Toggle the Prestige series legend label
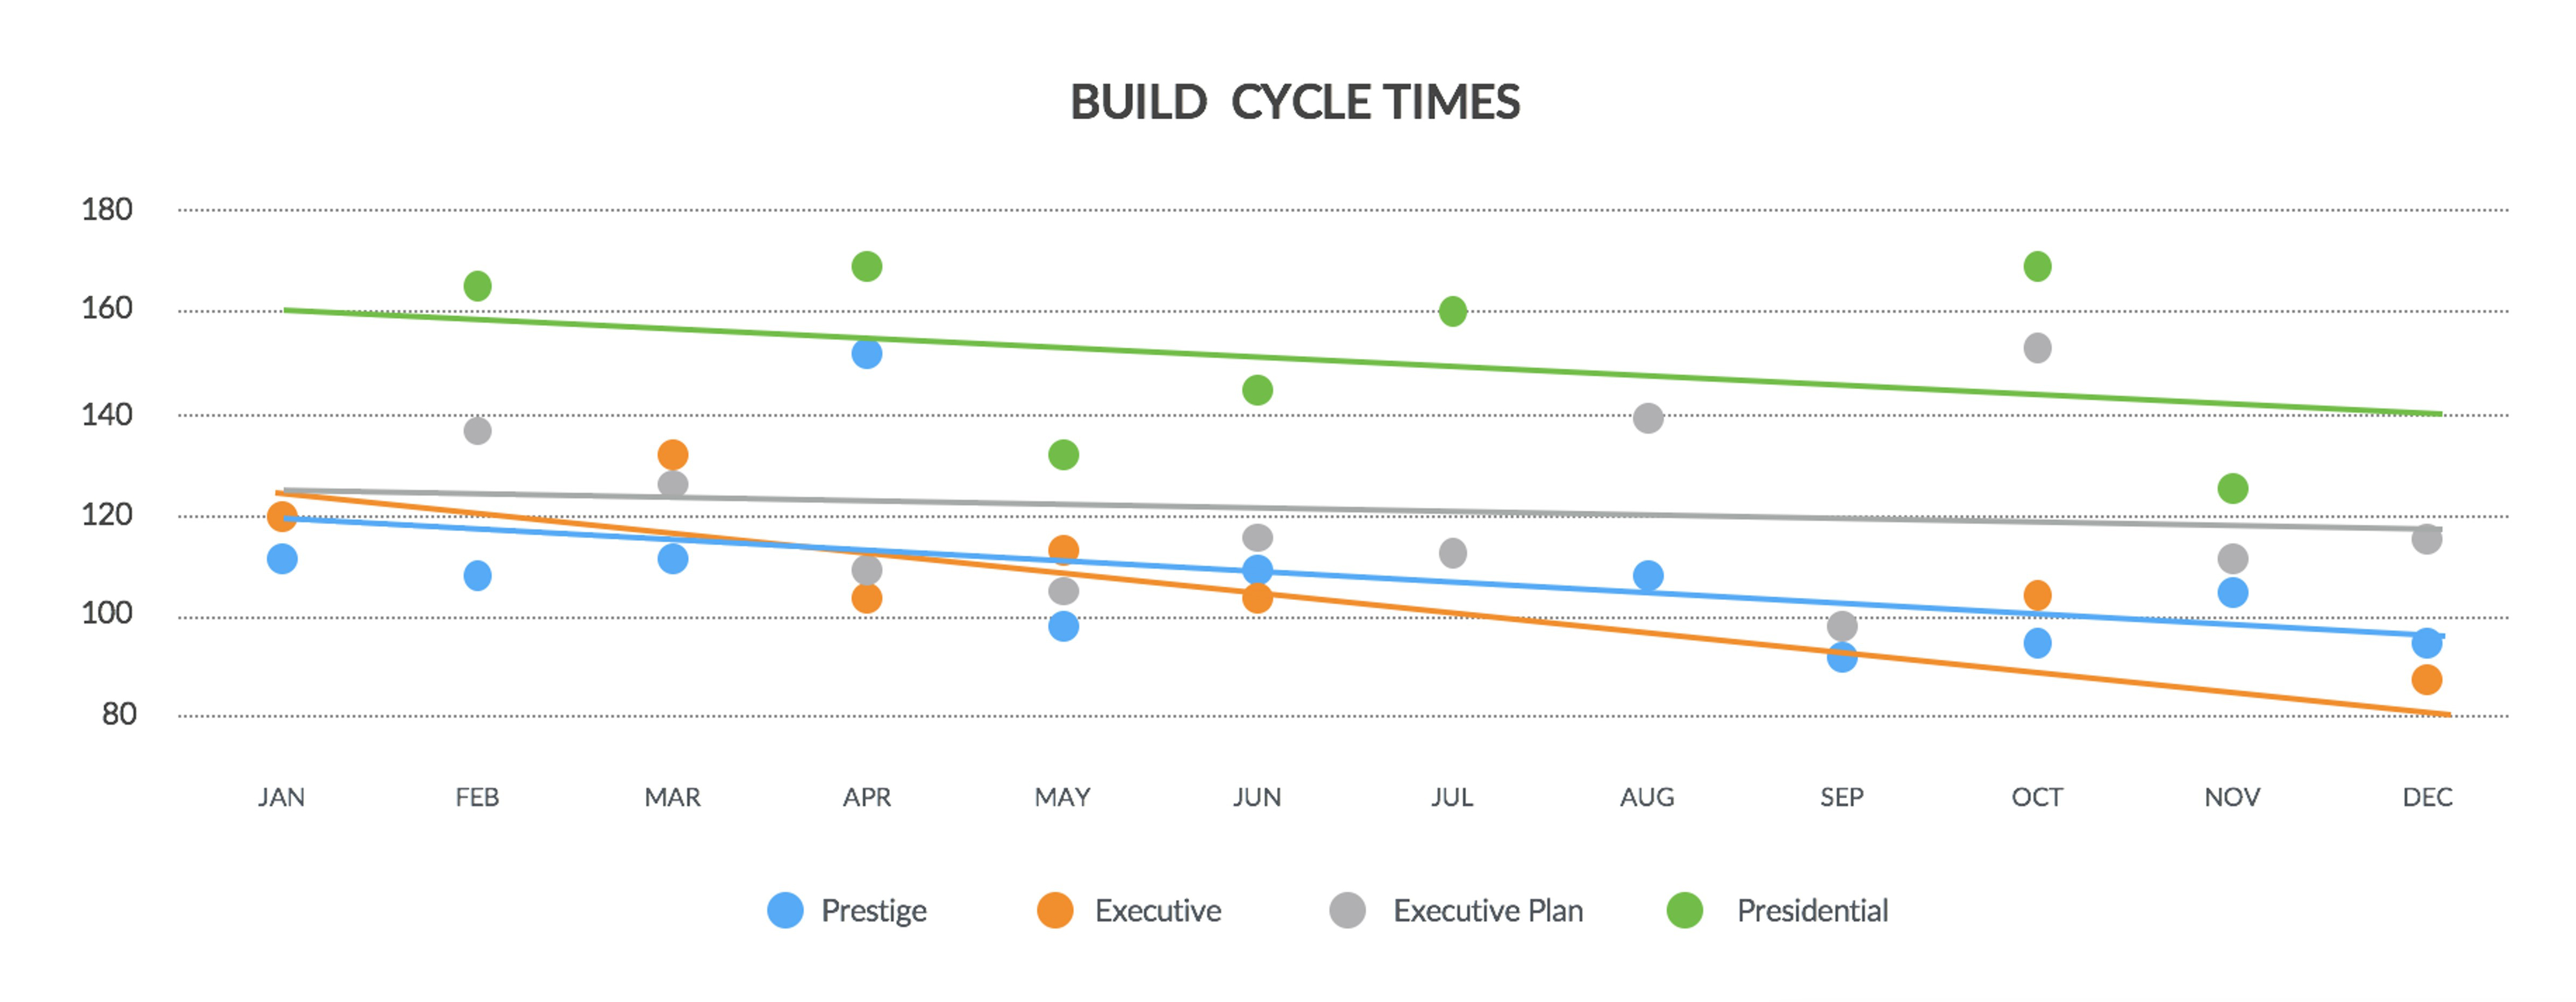 pos(873,910)
